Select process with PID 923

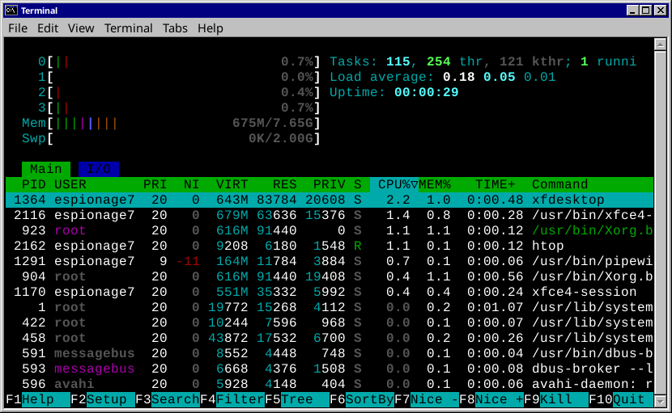tap(330, 230)
